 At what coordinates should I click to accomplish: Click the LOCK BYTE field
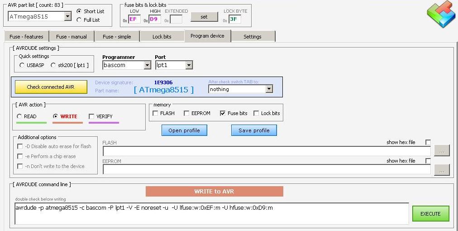tap(235, 19)
